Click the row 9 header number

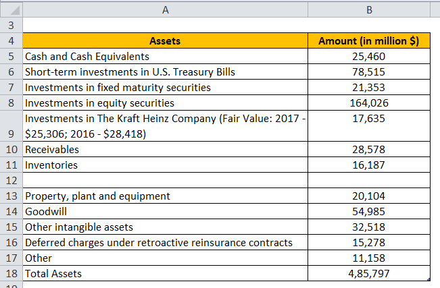pos(11,133)
